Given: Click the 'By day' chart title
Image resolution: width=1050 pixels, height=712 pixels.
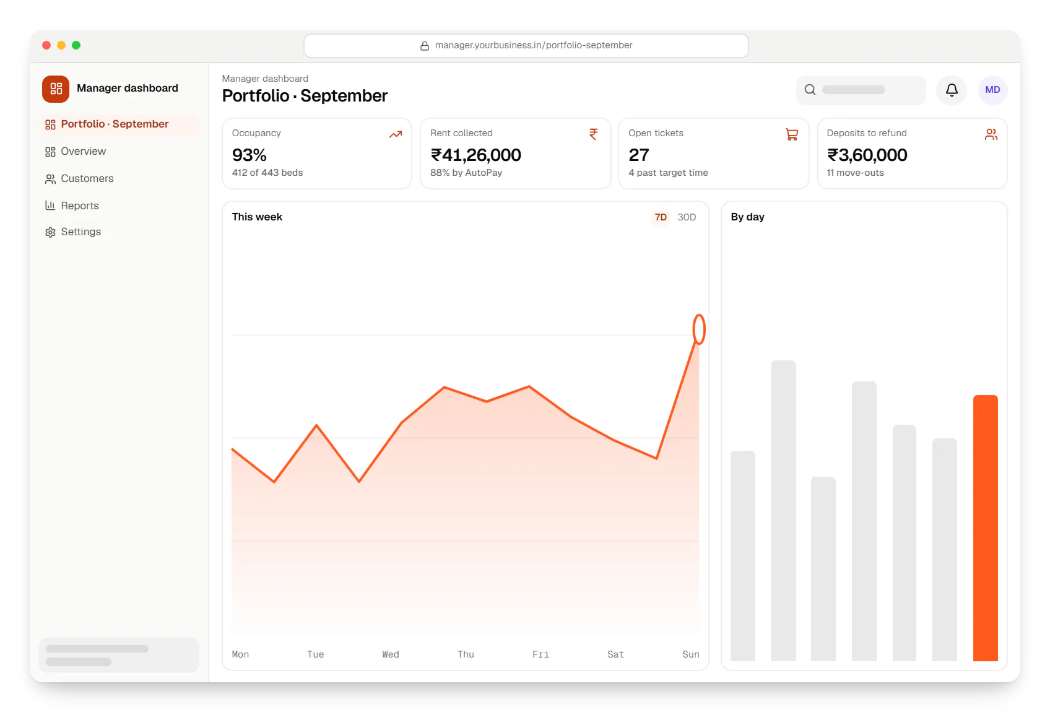Looking at the screenshot, I should [747, 217].
